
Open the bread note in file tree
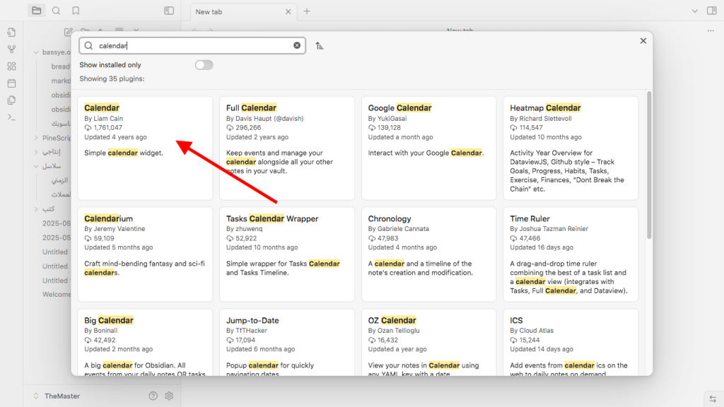(61, 66)
